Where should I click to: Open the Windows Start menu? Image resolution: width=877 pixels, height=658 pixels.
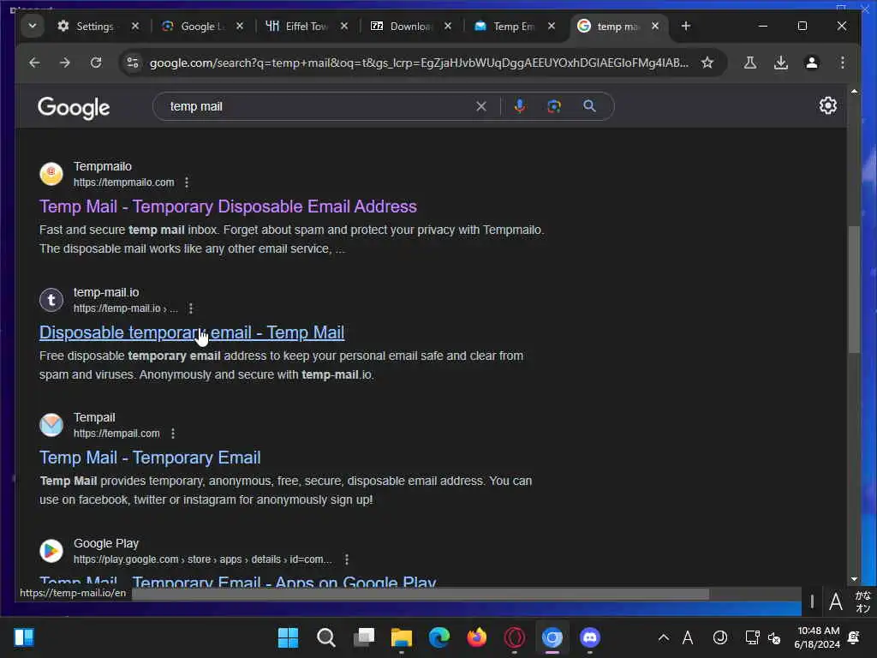tap(288, 637)
